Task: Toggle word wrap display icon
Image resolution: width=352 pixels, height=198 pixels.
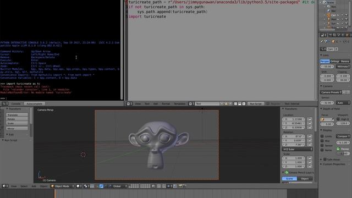Action: (240, 104)
